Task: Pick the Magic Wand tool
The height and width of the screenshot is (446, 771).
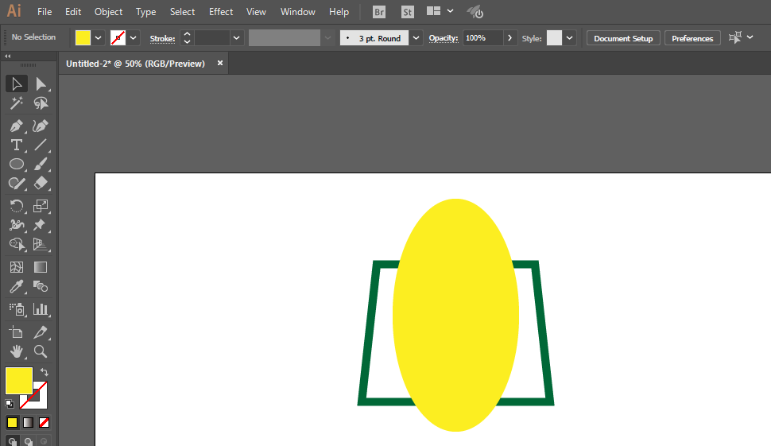Action: 16,103
